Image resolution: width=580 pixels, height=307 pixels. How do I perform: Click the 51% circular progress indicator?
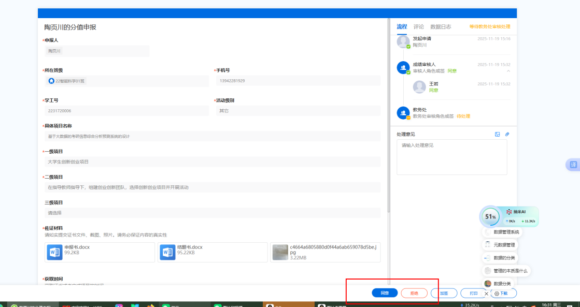pos(490,217)
